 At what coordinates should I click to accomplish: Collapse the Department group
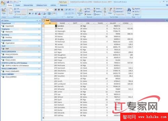(39, 23)
